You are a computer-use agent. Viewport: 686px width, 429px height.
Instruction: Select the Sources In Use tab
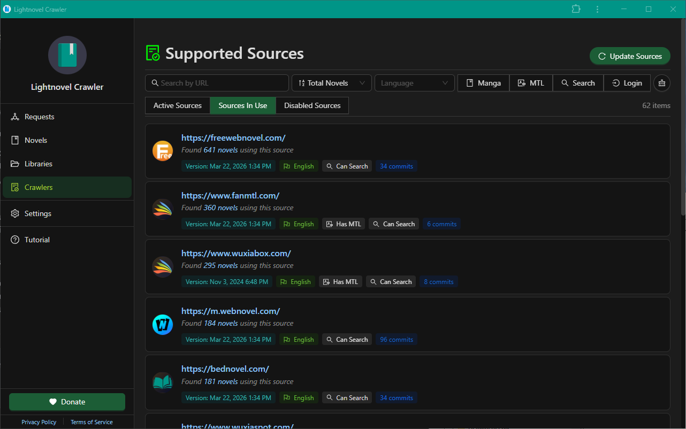(x=243, y=105)
